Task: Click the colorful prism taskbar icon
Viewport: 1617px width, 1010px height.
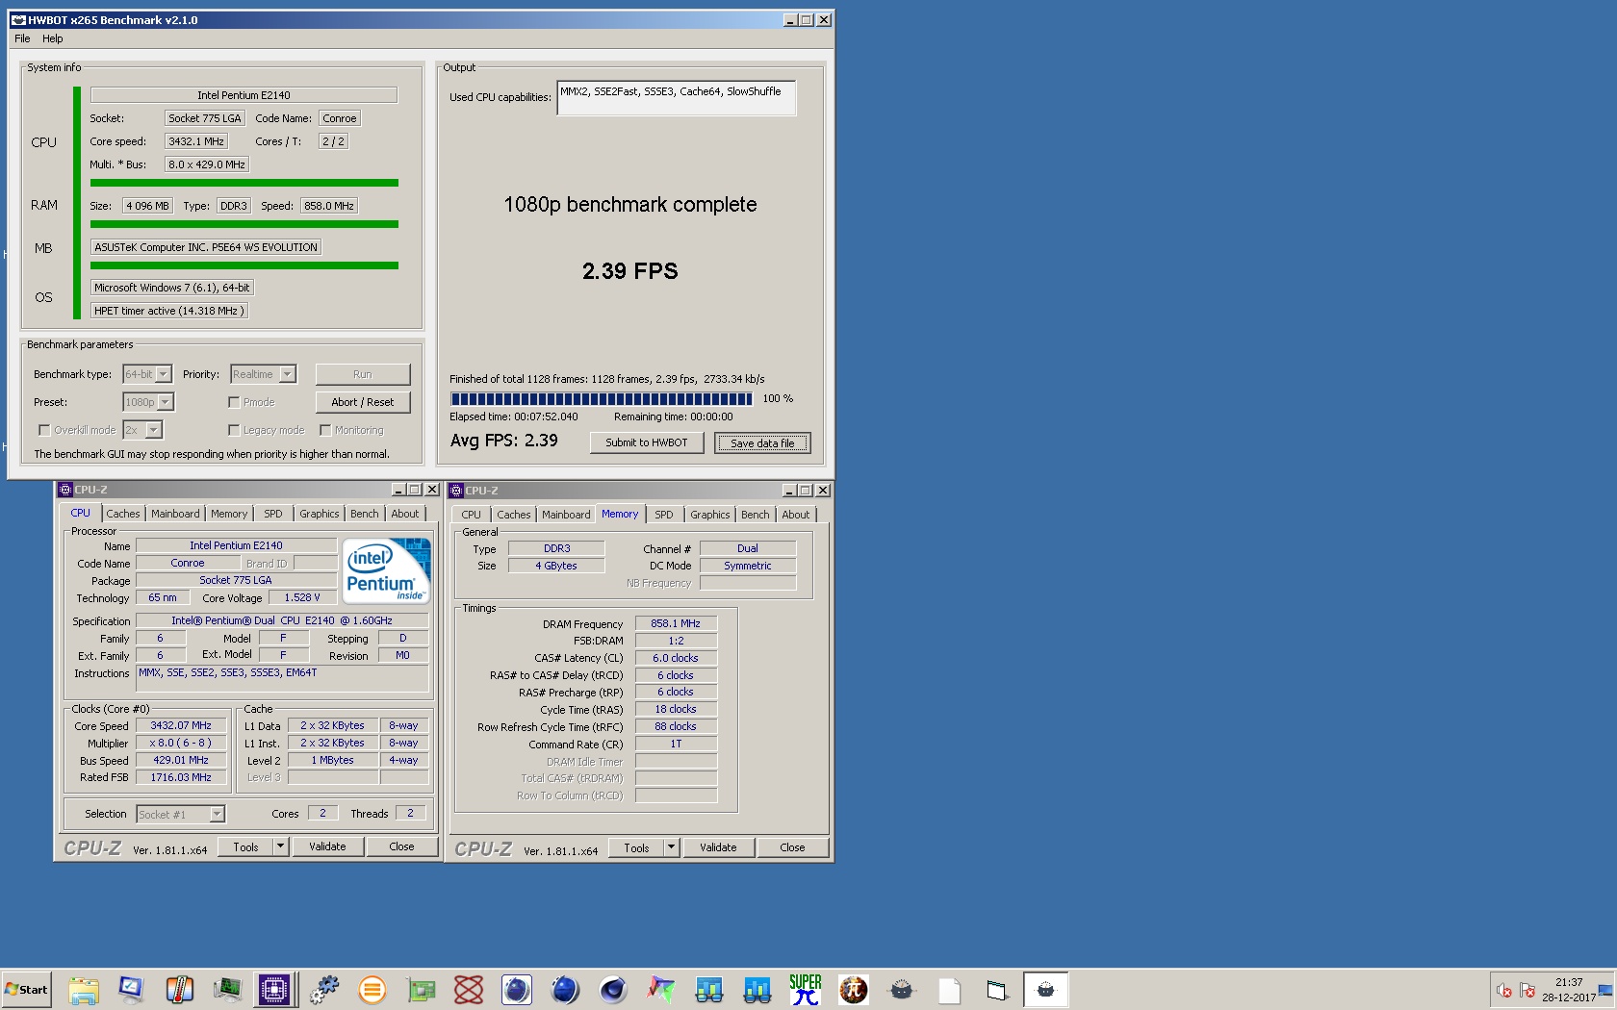Action: coord(661,989)
